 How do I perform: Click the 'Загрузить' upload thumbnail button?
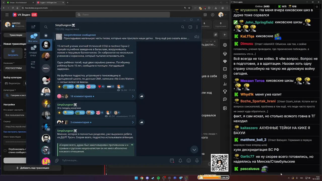pyautogui.click(x=13, y=53)
